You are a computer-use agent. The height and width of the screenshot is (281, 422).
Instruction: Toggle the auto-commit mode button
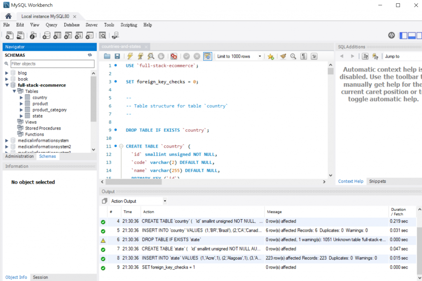[x=208, y=56]
